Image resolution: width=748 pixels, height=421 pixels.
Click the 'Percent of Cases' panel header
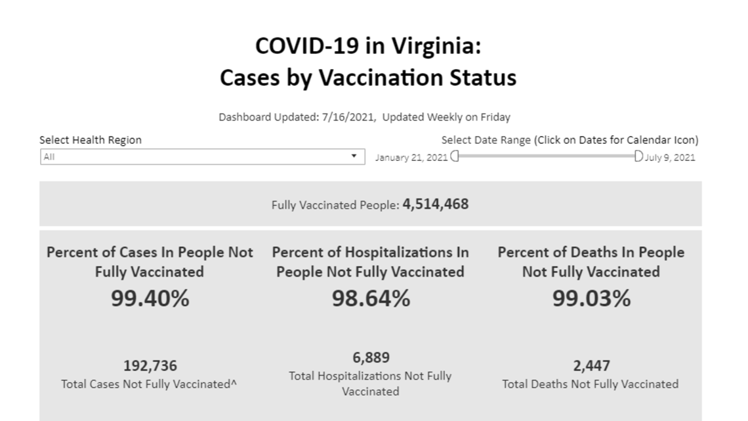(x=149, y=261)
